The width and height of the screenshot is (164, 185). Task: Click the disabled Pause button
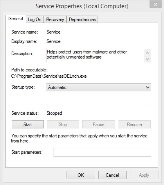(x=99, y=125)
